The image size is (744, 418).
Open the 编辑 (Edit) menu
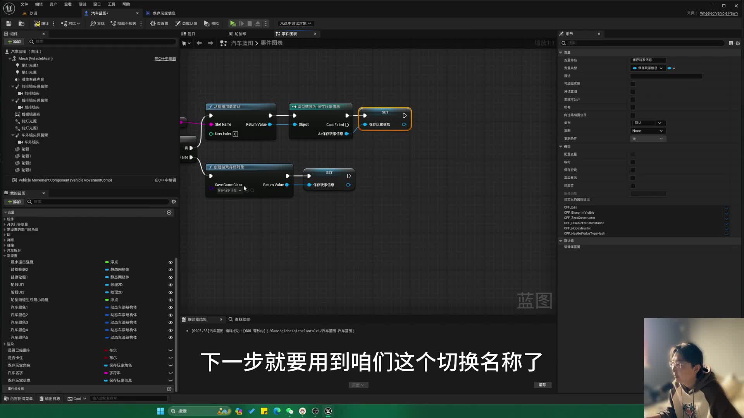[39, 4]
